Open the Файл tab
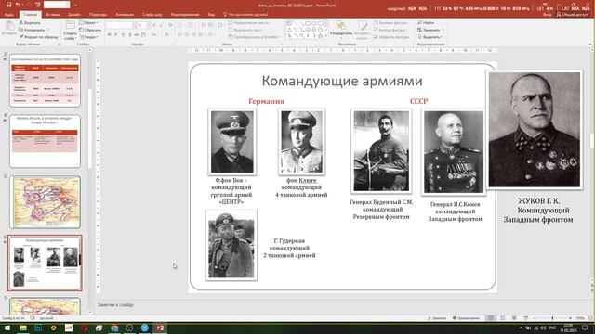 click(8, 15)
